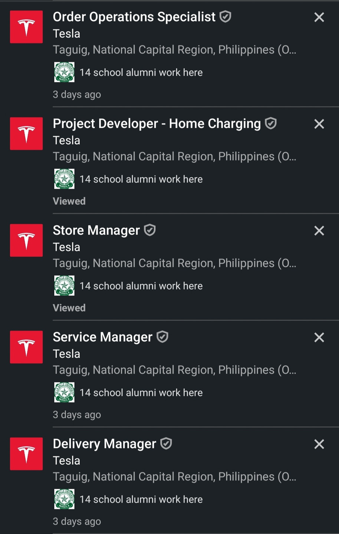Open the Store Manager job posting
Image resolution: width=339 pixels, height=534 pixels.
pos(96,231)
